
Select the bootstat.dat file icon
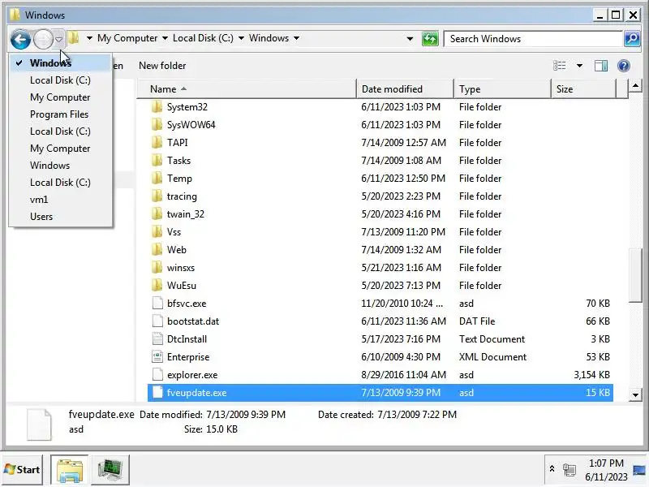[157, 321]
